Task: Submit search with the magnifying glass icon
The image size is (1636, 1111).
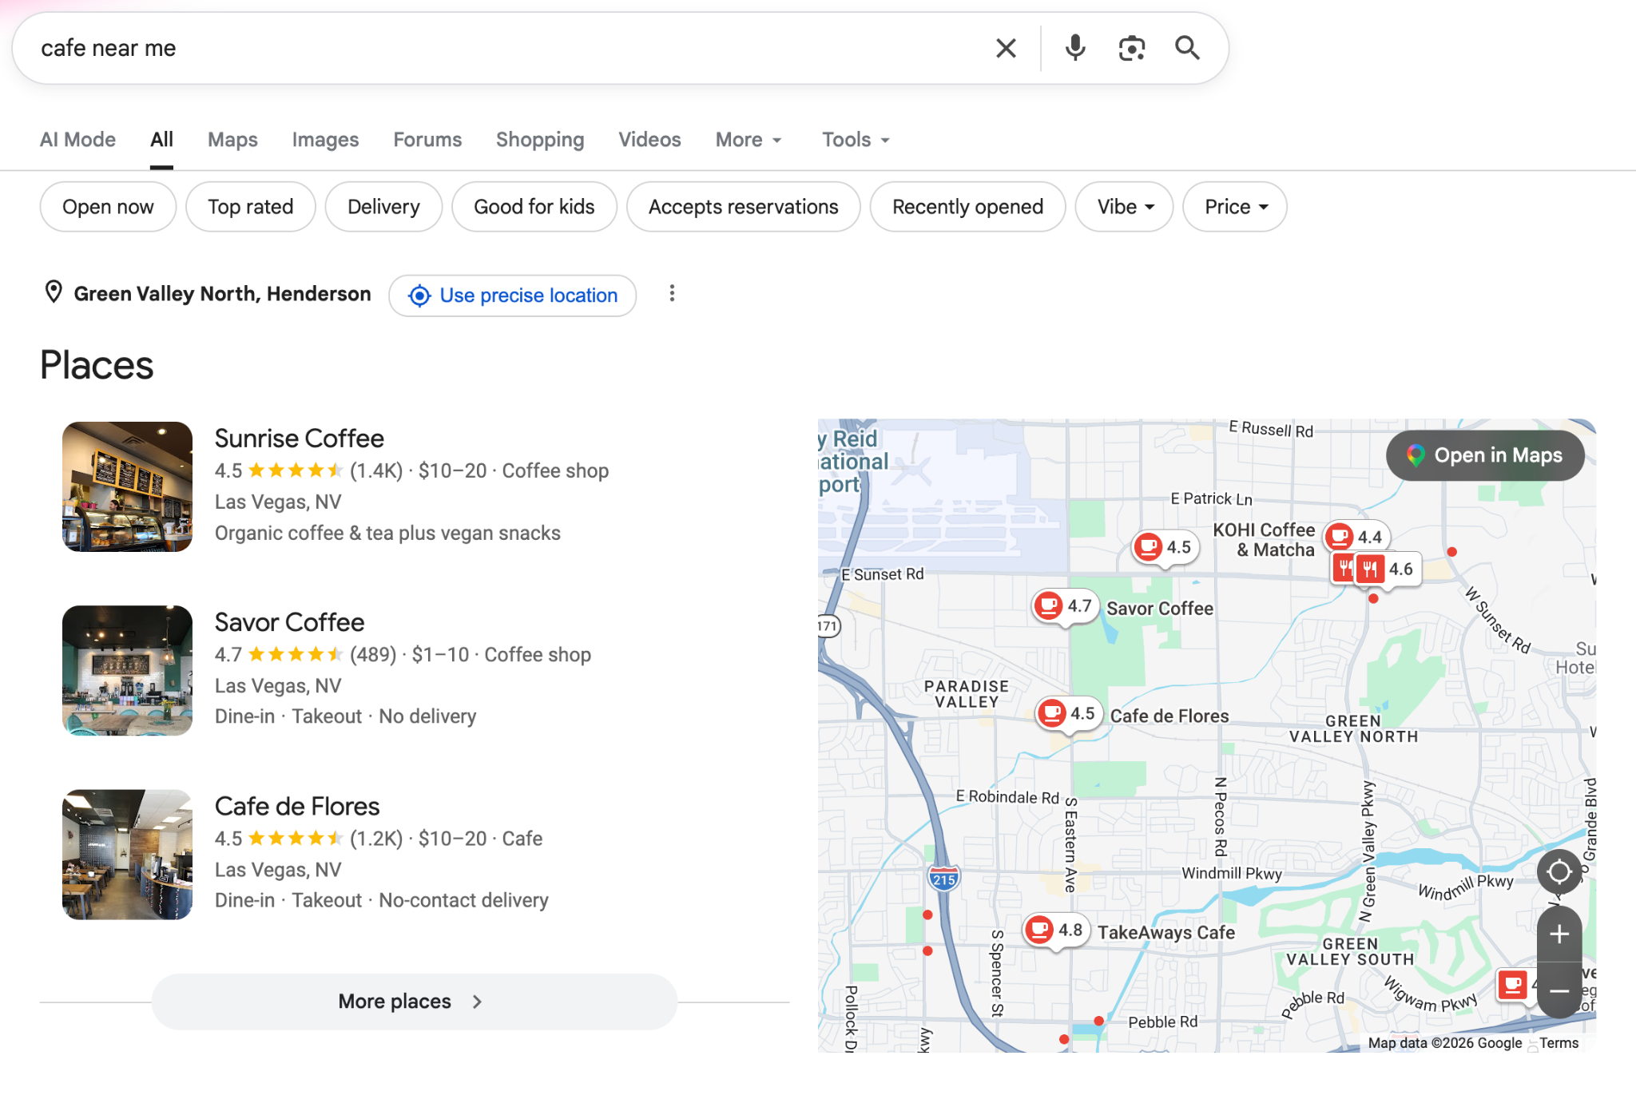Action: [x=1187, y=49]
